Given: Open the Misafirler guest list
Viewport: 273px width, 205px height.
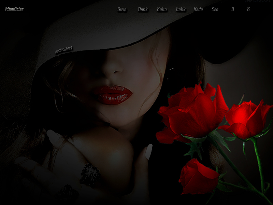Looking at the screenshot, I should 14,9.
